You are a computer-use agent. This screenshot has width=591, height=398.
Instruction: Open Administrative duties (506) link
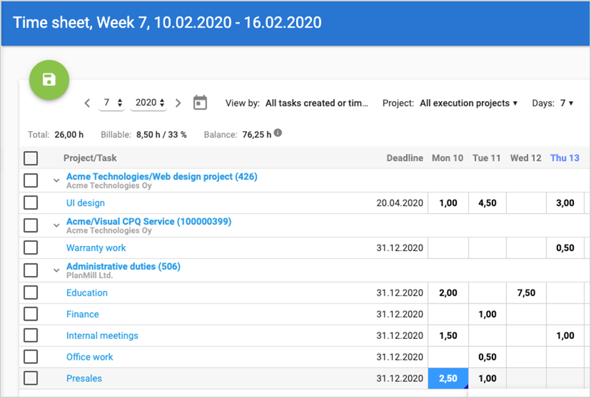pyautogui.click(x=123, y=266)
